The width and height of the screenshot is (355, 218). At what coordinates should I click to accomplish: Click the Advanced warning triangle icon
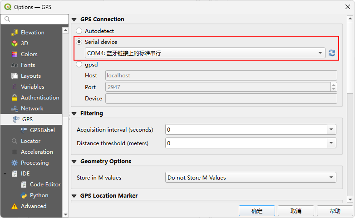pos(15,206)
